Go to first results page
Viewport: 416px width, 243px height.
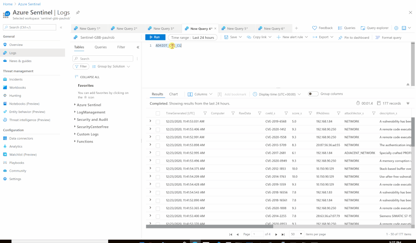(231, 234)
